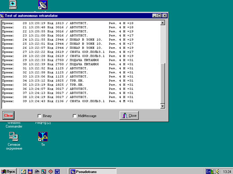This screenshot has width=233, height=174.
Task: Click the speaker volume tray icon
Action: point(217,171)
